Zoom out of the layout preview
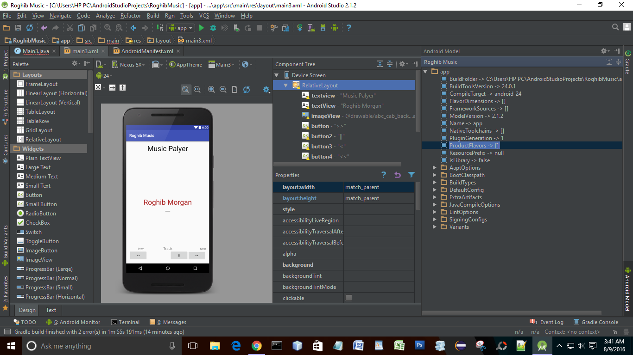 223,89
